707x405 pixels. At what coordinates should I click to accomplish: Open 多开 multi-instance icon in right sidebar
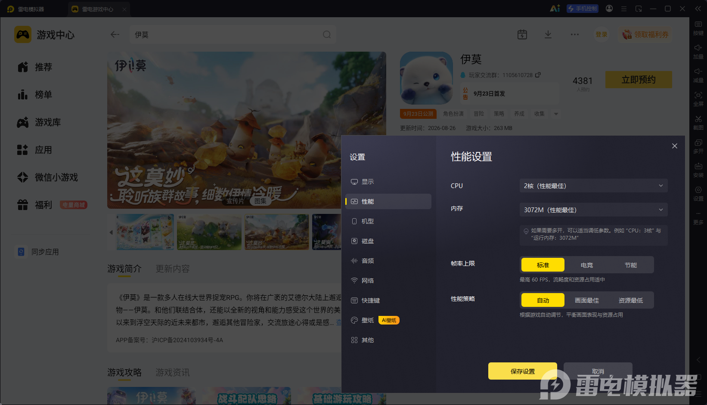(x=698, y=146)
